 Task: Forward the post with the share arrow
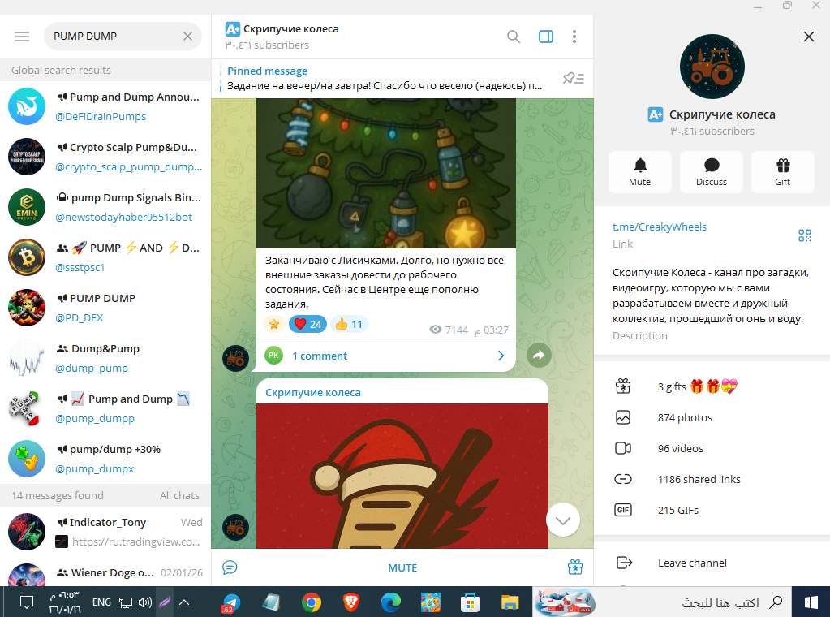(x=539, y=355)
